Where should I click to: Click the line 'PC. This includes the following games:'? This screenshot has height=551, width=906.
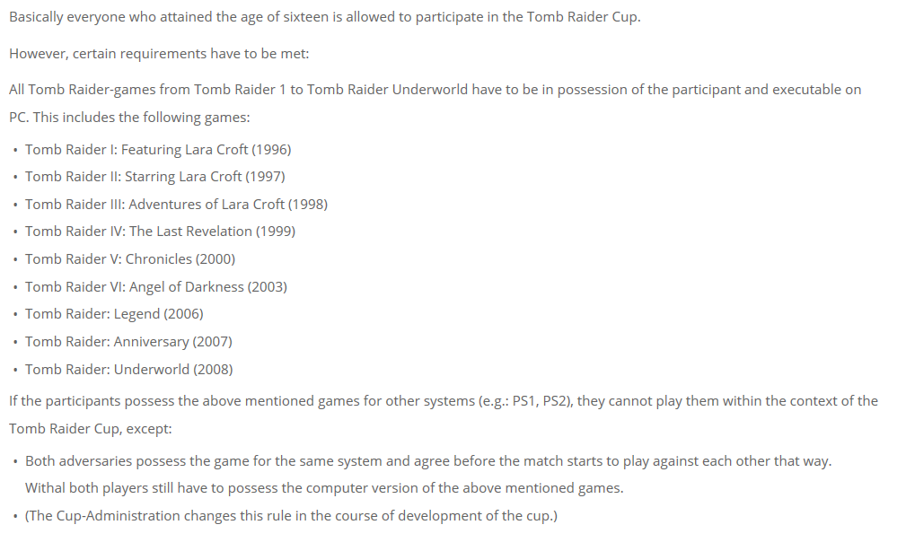point(129,118)
